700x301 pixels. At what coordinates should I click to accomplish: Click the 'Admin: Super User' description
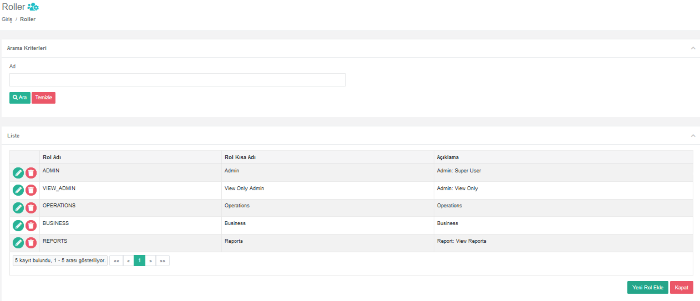pos(459,171)
